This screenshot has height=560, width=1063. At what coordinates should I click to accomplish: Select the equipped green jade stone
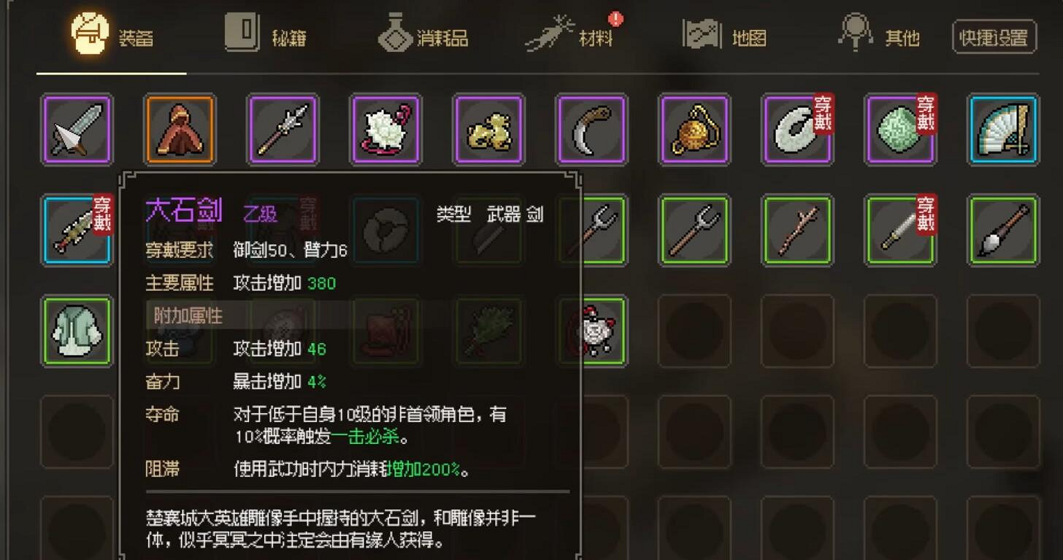[901, 129]
